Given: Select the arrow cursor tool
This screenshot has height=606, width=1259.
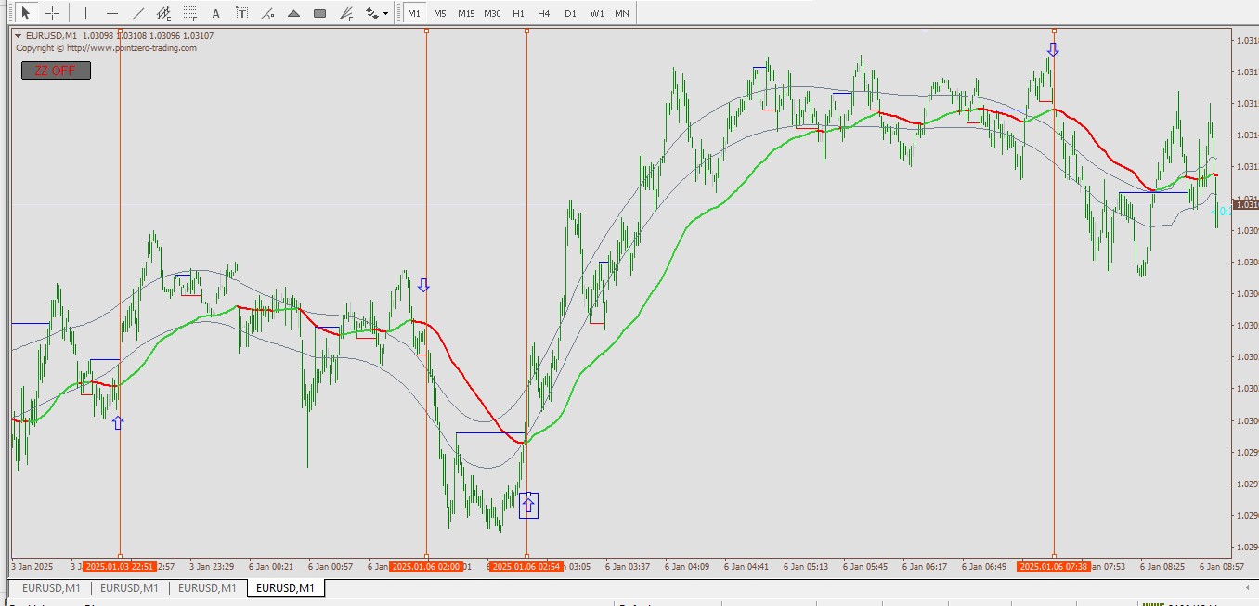Looking at the screenshot, I should [26, 13].
